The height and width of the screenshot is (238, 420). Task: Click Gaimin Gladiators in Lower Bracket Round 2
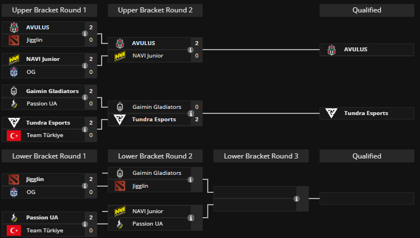coord(157,173)
